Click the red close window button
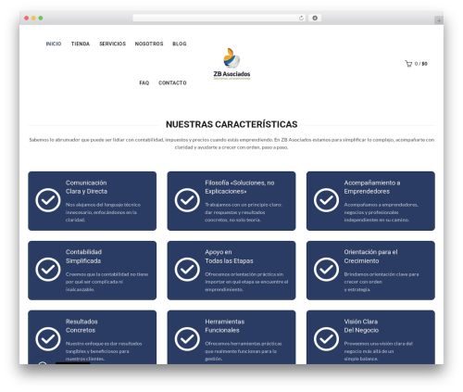Image resolution: width=463 pixels, height=392 pixels. click(x=27, y=18)
